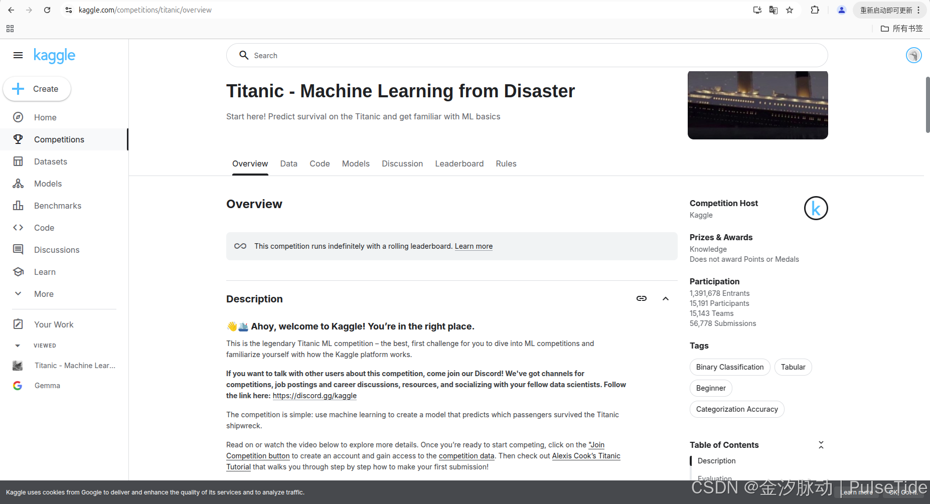Image resolution: width=930 pixels, height=504 pixels.
Task: Switch to the Leaderboard tab
Action: 459,163
